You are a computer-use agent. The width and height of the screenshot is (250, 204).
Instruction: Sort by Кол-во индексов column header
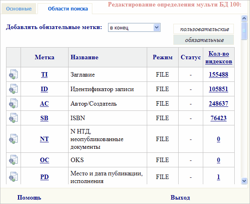pyautogui.click(x=219, y=57)
